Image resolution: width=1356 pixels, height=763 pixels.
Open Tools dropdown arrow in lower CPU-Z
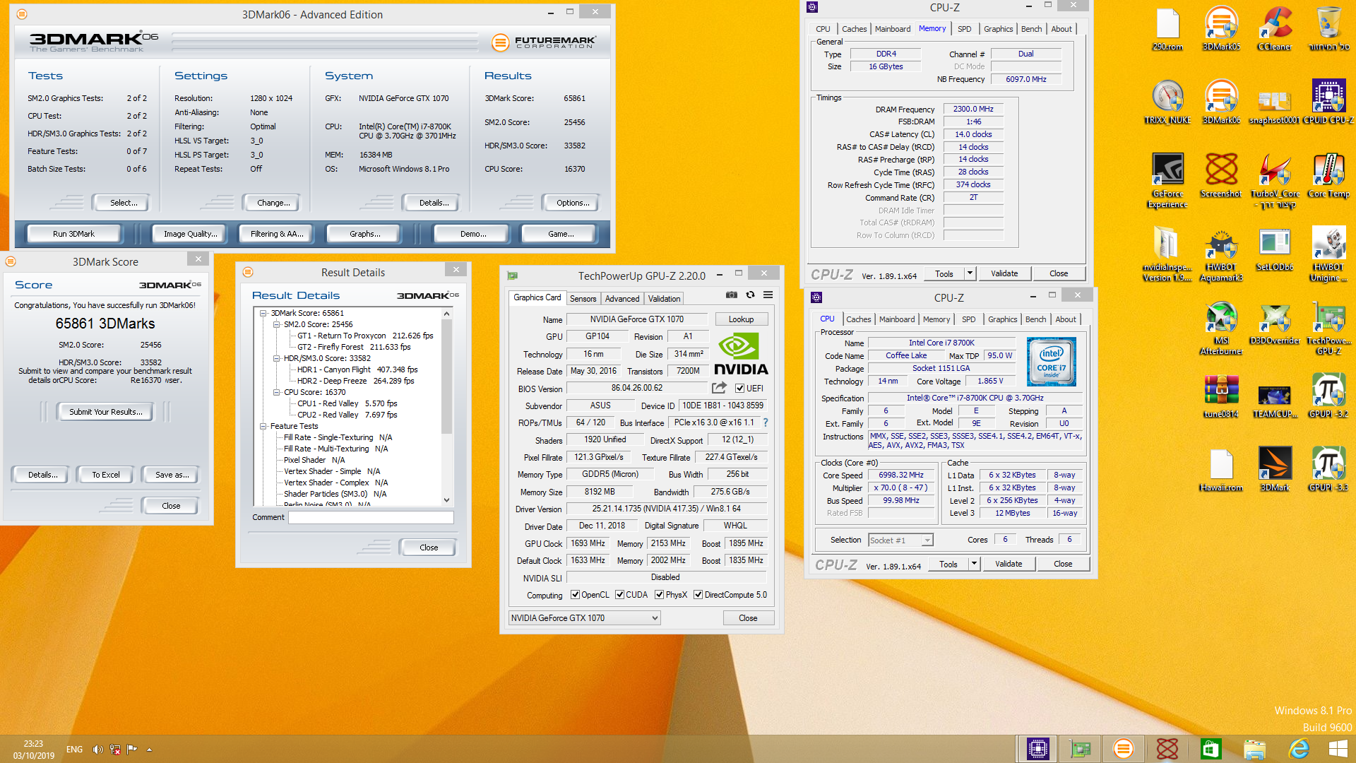[x=974, y=564]
